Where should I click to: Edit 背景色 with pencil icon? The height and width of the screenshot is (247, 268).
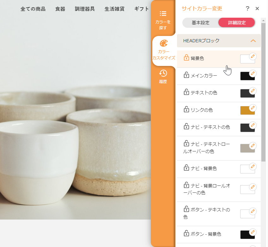[253, 56]
